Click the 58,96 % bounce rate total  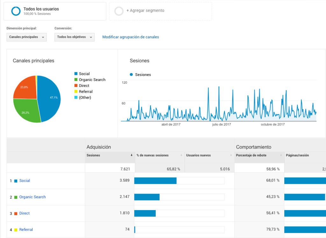tap(273, 169)
